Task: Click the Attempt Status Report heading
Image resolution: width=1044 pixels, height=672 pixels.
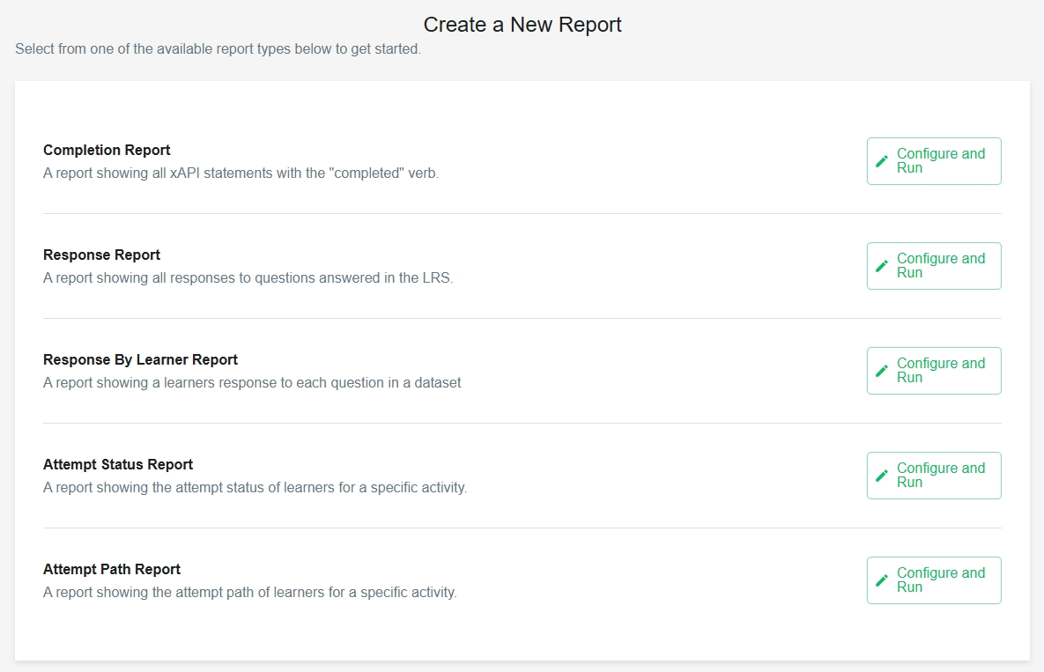Action: [x=118, y=465]
